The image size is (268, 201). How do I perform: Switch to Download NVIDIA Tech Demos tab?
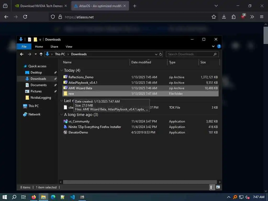coord(41,6)
